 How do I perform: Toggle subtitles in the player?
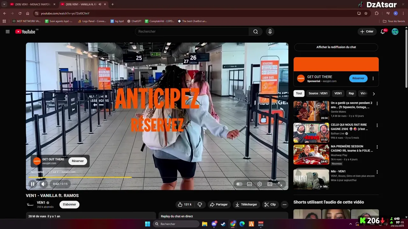[250, 184]
